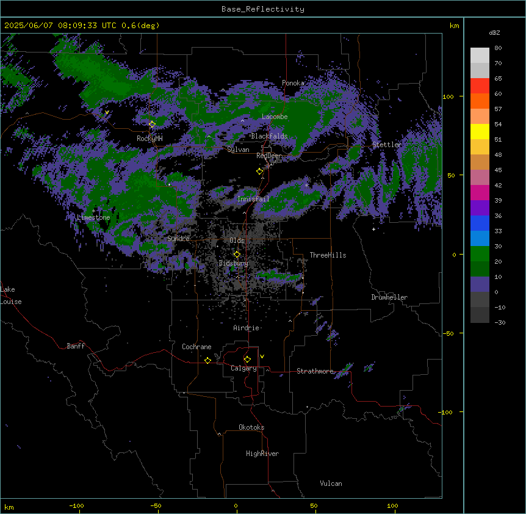Click the yellow diamond marker below Cochrane

[x=207, y=360]
